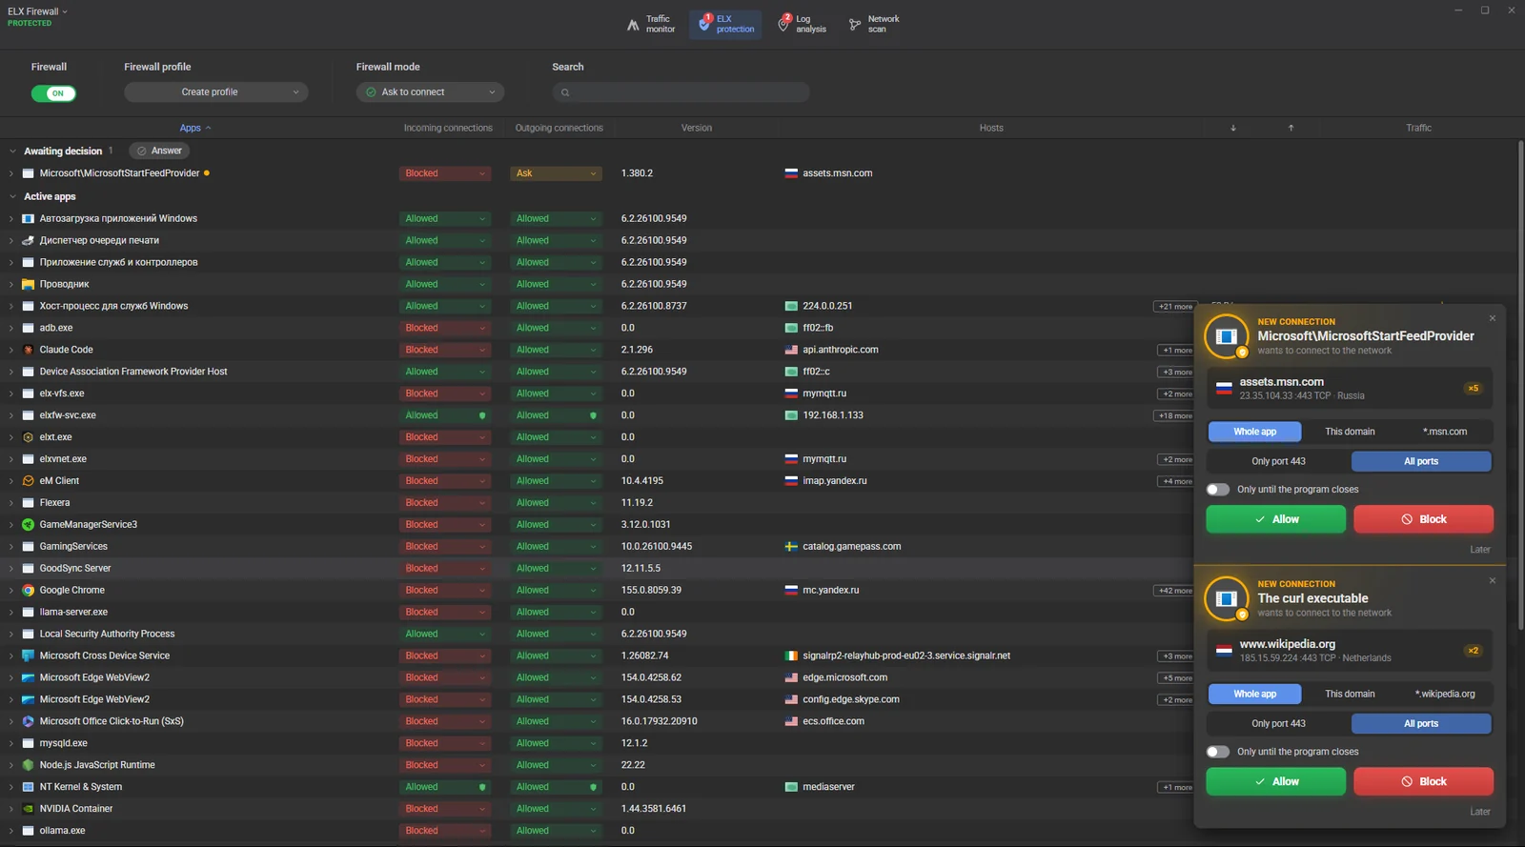This screenshot has height=847, width=1525.
Task: Switch to the Log analysis tab
Action: pyautogui.click(x=803, y=24)
